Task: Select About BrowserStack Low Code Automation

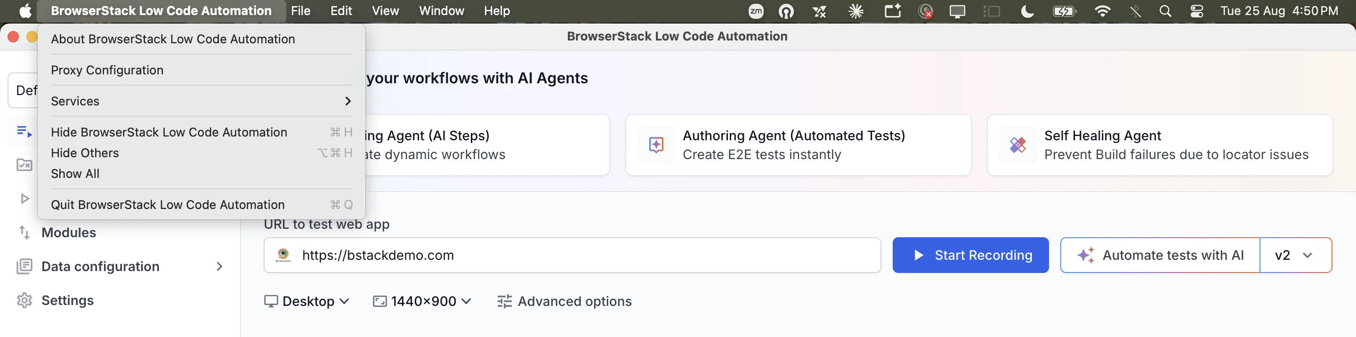Action: point(202,39)
